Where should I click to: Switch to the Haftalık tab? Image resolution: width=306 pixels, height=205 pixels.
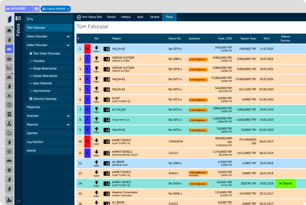click(x=126, y=17)
